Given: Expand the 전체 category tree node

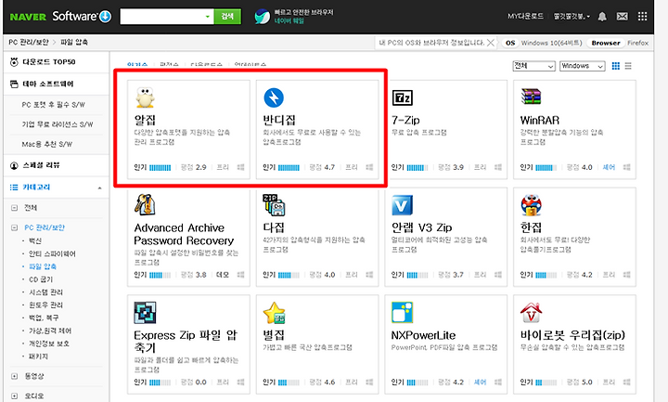Looking at the screenshot, I should click(14, 208).
